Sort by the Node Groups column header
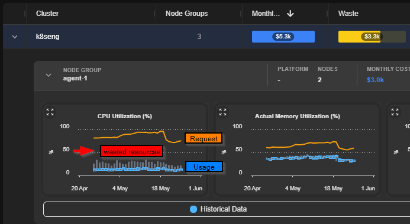Screen dimensions: 410x224 187,14
